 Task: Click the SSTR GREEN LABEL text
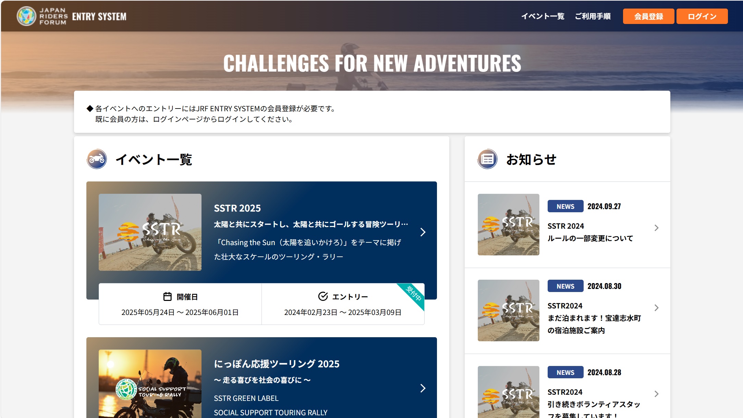[x=246, y=398]
